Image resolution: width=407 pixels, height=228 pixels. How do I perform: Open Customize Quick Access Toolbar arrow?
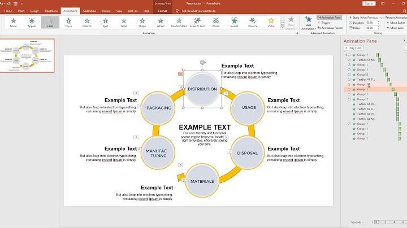[22, 3]
